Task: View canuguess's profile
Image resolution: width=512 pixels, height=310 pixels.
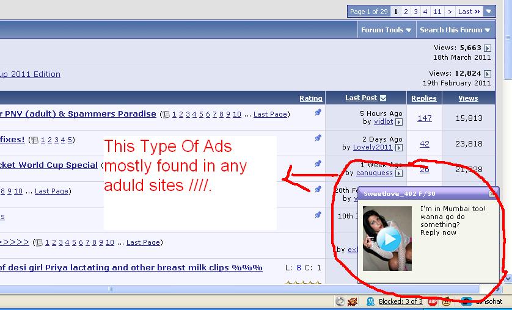Action: click(374, 173)
